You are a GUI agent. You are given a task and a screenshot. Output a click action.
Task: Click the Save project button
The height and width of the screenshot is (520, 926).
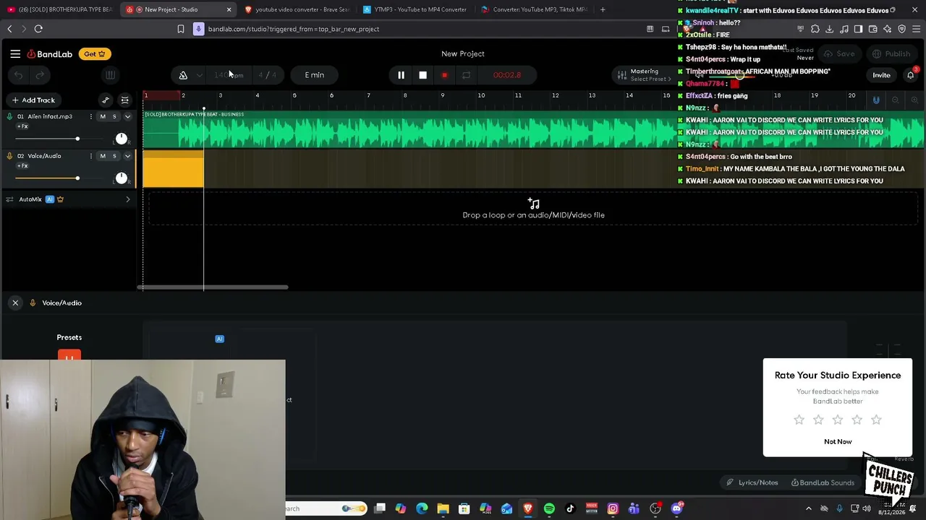click(x=839, y=53)
